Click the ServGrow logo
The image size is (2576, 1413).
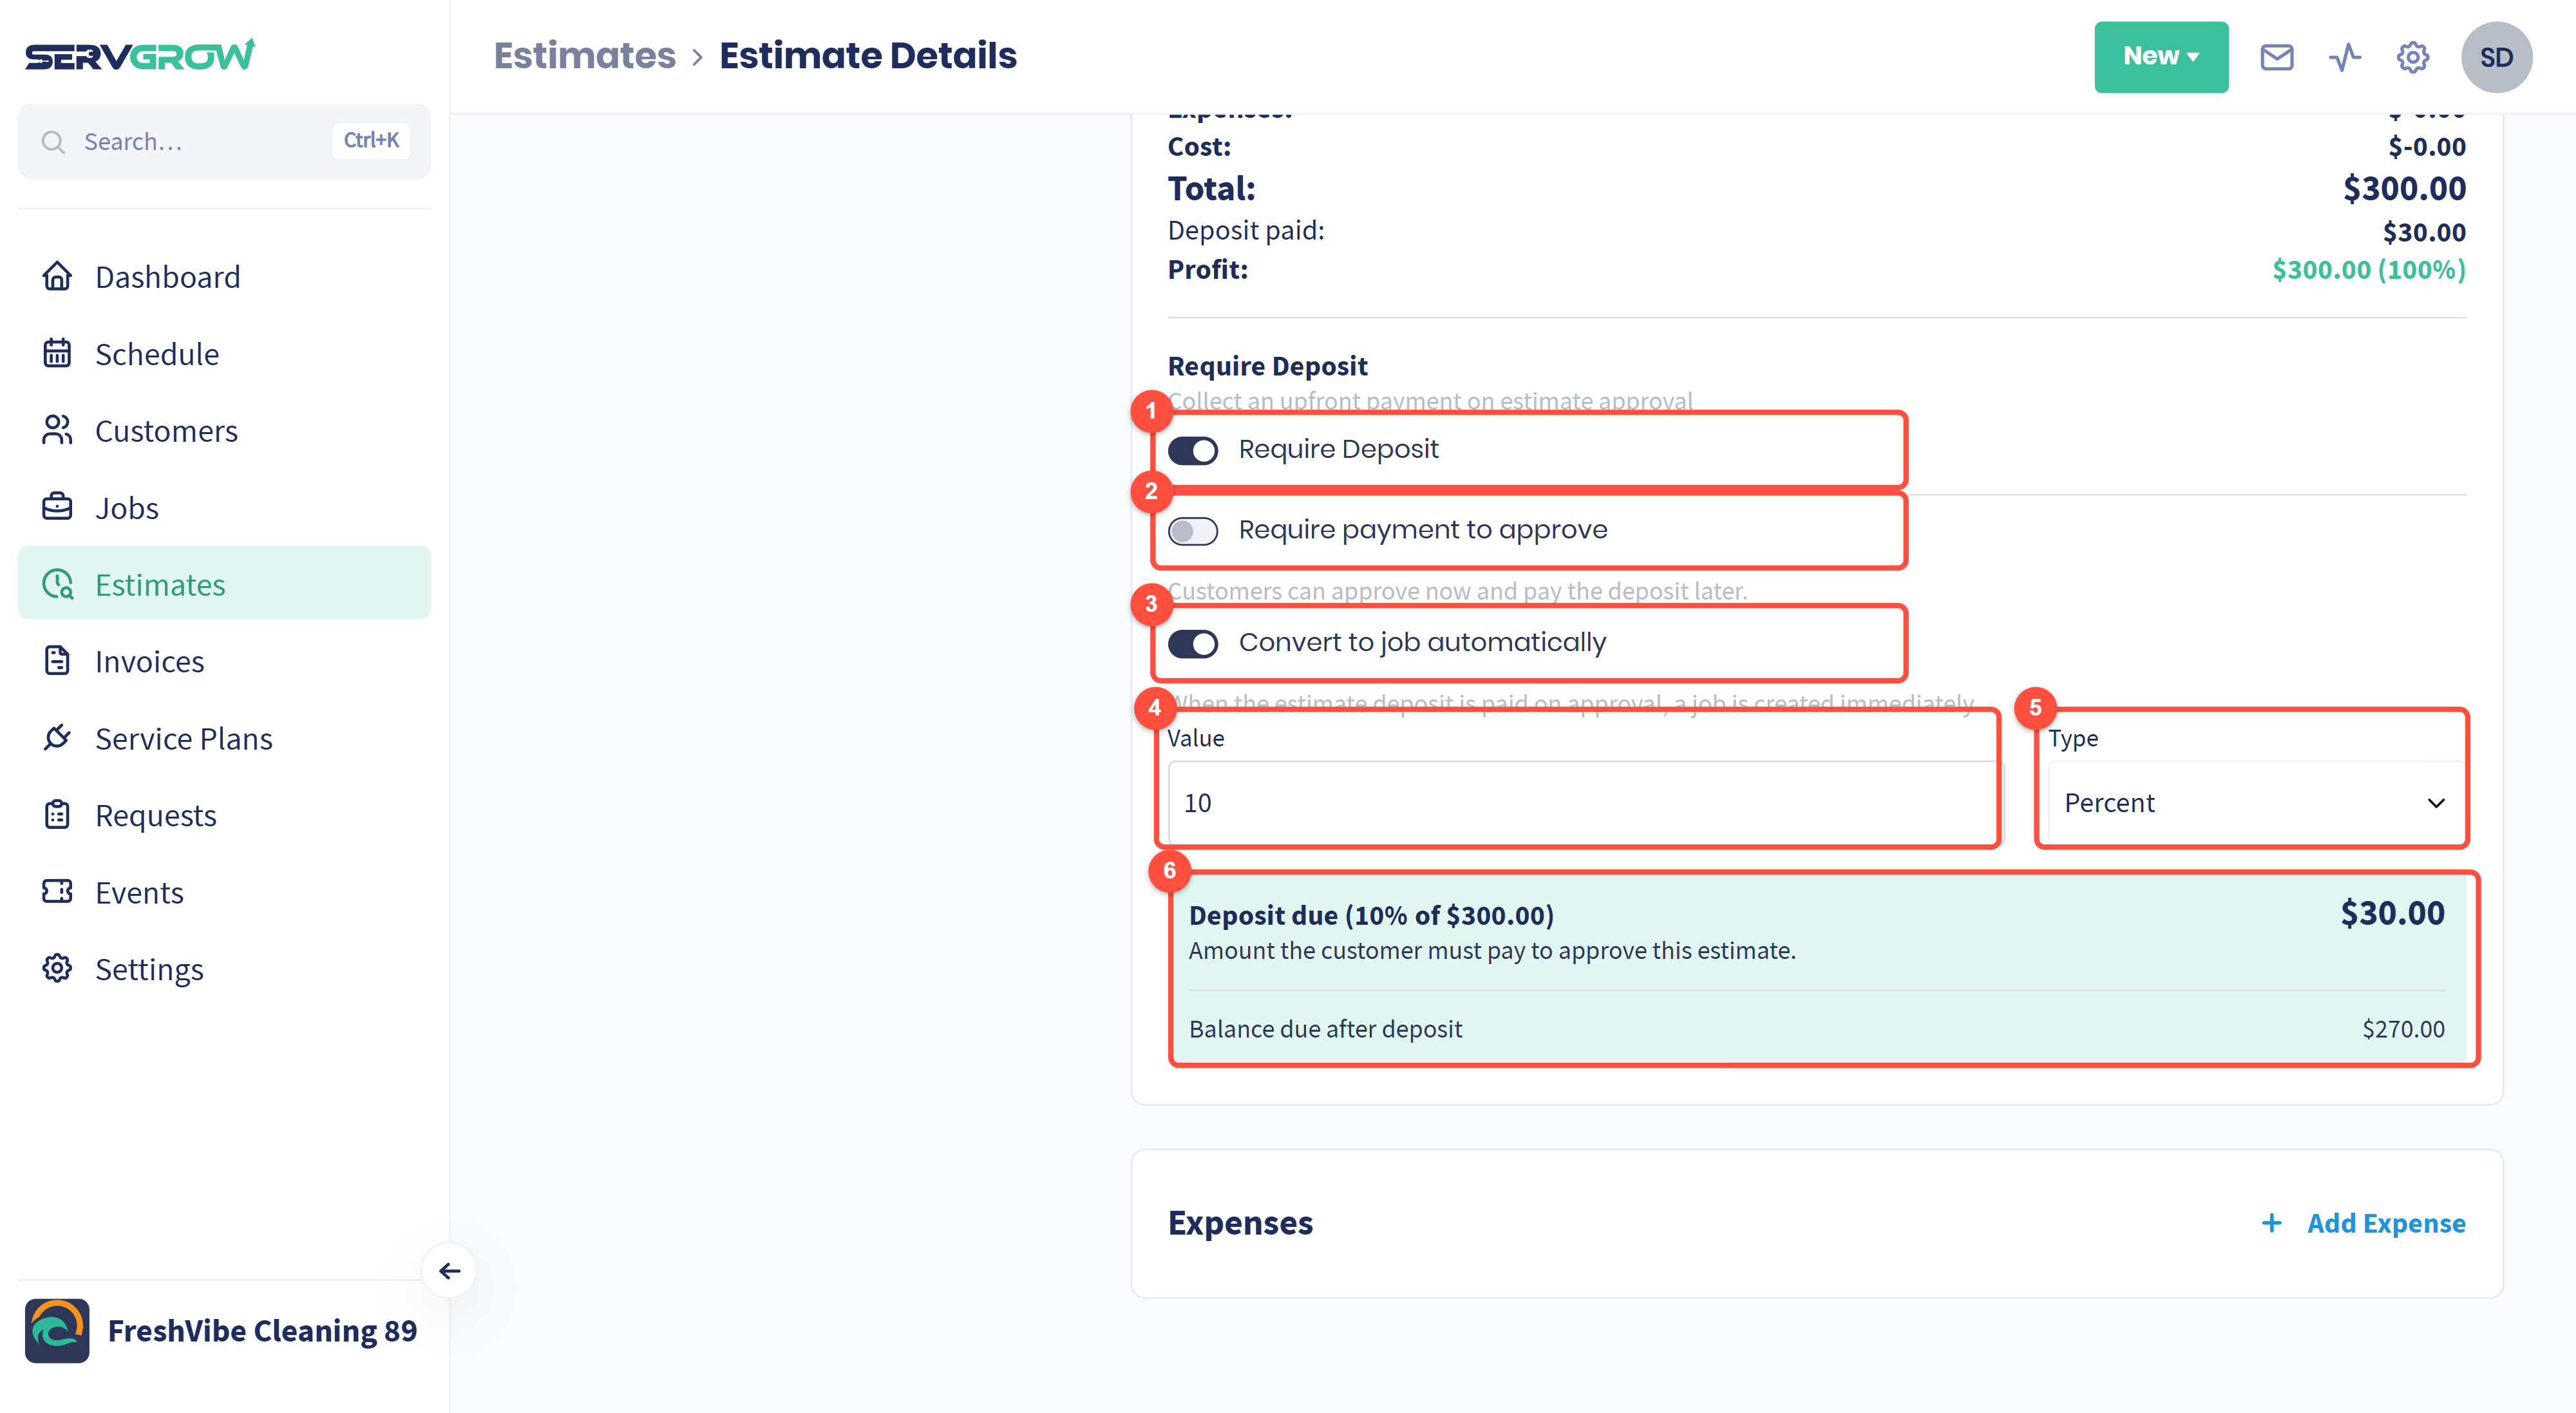pyautogui.click(x=140, y=55)
